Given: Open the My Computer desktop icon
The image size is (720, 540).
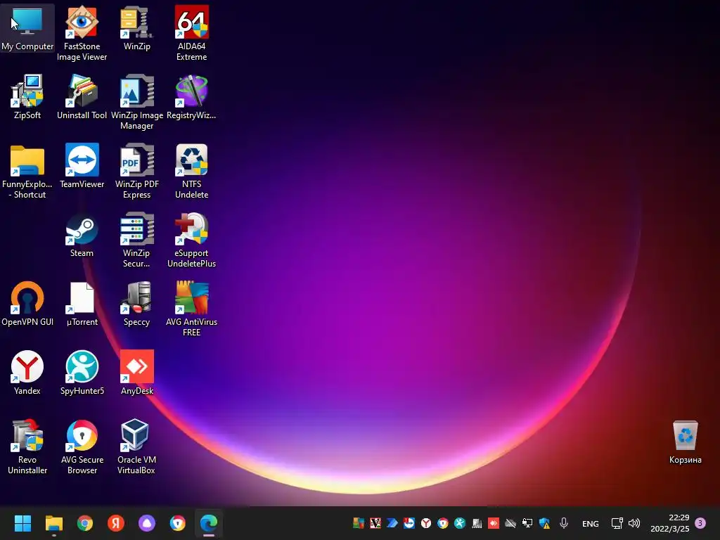Looking at the screenshot, I should click(x=27, y=28).
